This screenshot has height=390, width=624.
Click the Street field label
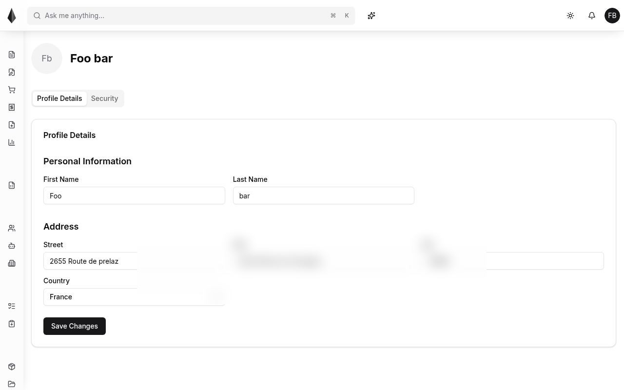[x=53, y=245]
